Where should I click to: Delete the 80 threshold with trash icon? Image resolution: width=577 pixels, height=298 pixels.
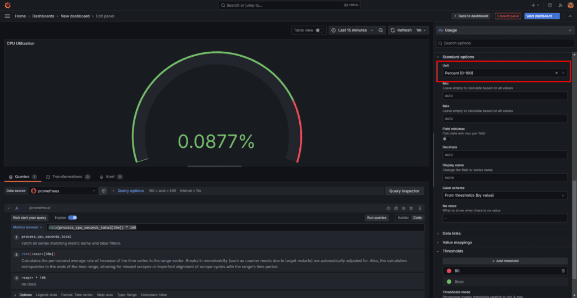point(563,271)
